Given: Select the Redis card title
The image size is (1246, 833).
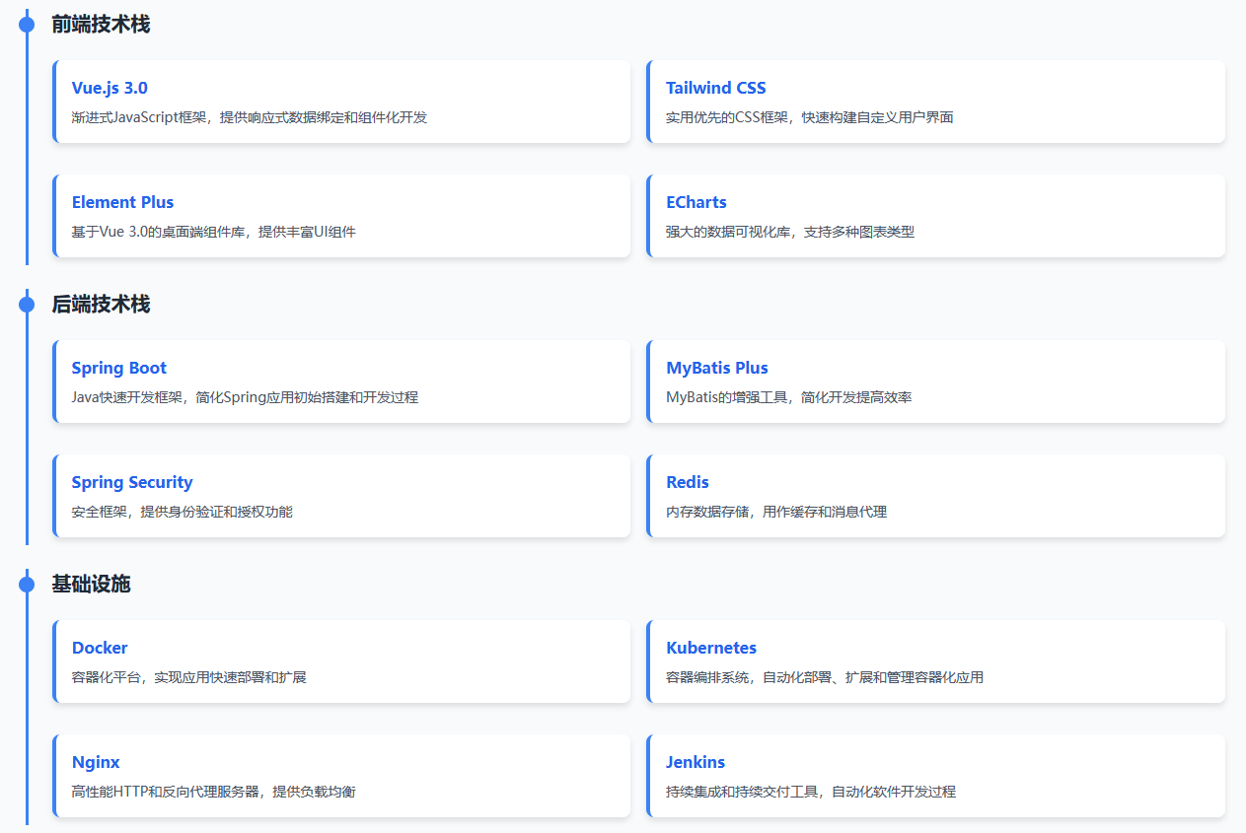Looking at the screenshot, I should click(x=688, y=482).
